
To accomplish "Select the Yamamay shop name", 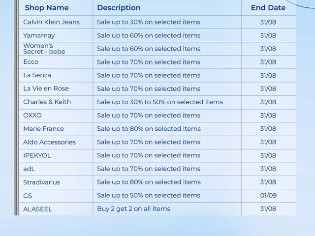I will click(x=39, y=35).
